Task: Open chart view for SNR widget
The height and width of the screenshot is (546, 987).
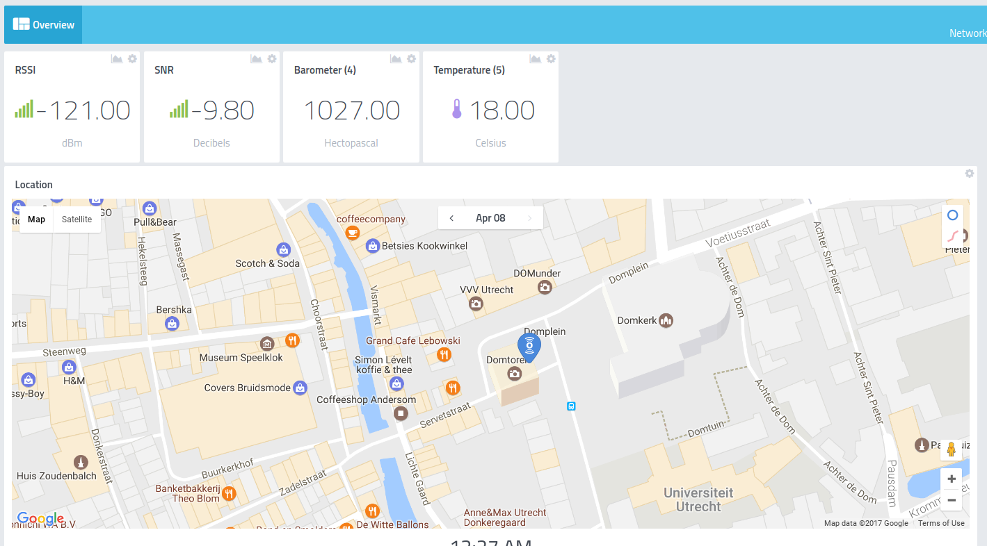Action: pyautogui.click(x=256, y=59)
